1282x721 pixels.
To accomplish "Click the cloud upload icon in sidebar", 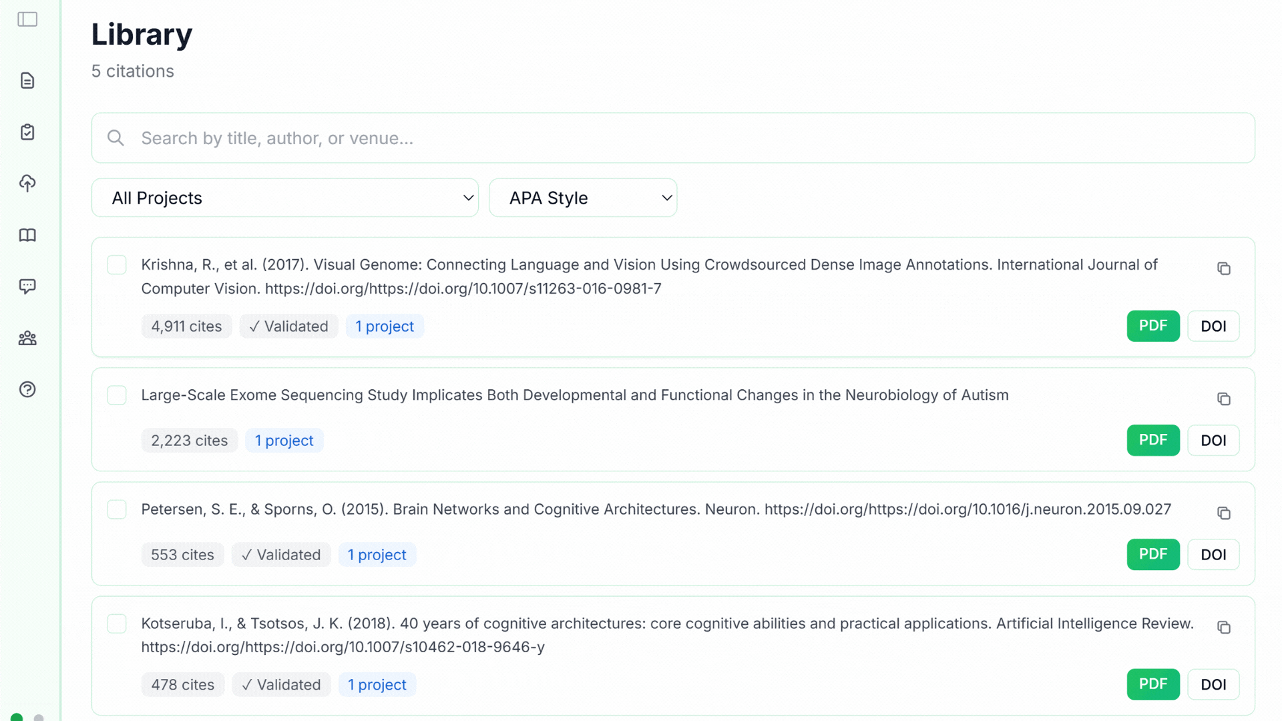I will pyautogui.click(x=27, y=183).
